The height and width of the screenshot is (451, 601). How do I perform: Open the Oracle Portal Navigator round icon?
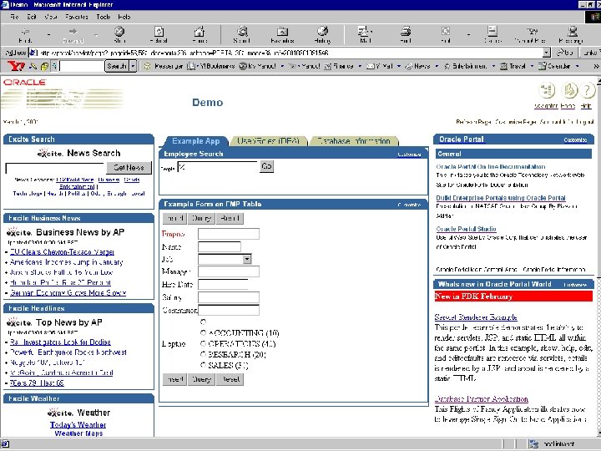tap(547, 90)
